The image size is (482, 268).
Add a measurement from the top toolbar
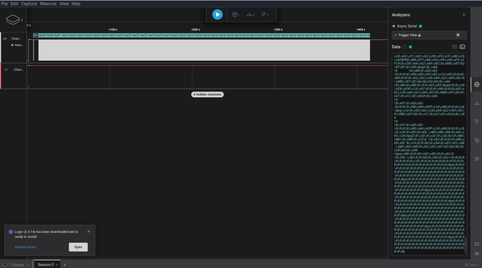point(250,15)
